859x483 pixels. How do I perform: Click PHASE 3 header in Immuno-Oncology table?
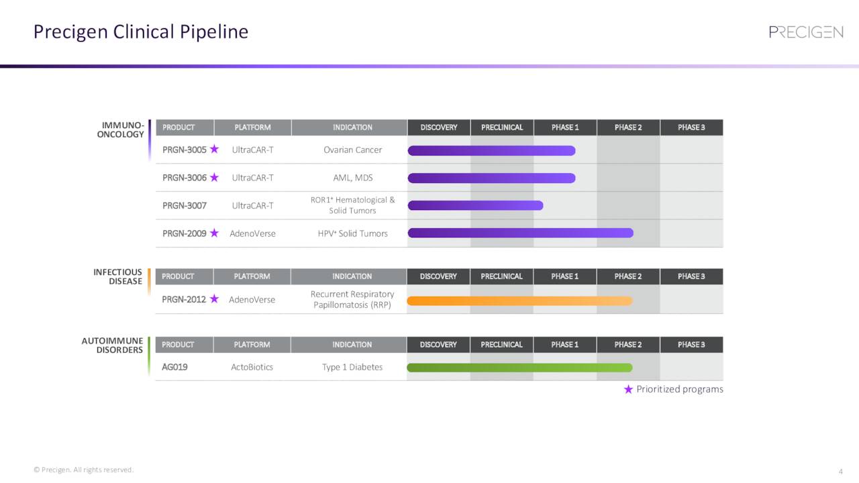[x=691, y=127]
